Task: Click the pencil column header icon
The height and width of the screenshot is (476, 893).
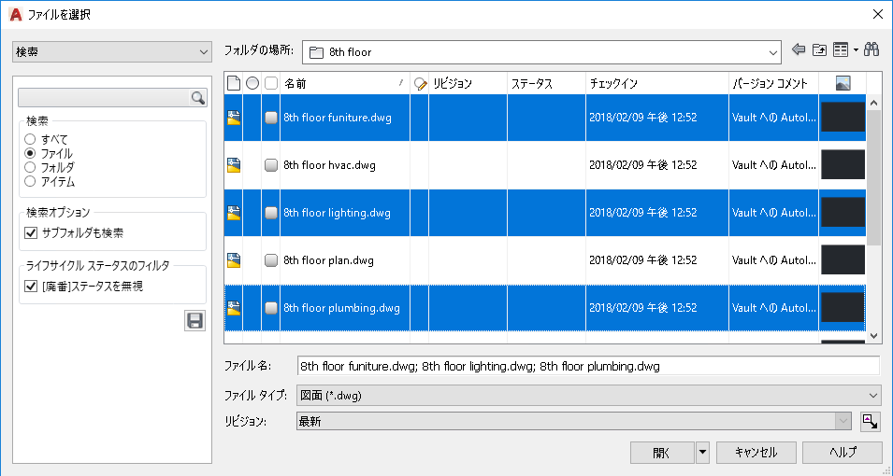Action: click(x=420, y=84)
